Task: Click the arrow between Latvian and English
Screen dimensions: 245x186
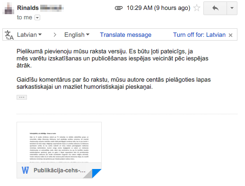Action: point(55,35)
